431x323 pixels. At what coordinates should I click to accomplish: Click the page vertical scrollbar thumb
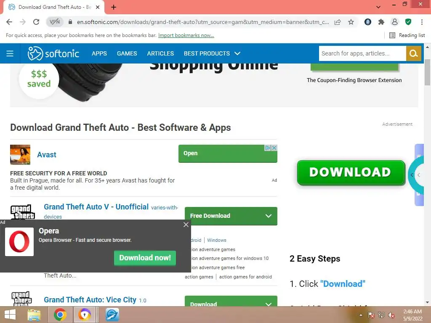tap(427, 72)
